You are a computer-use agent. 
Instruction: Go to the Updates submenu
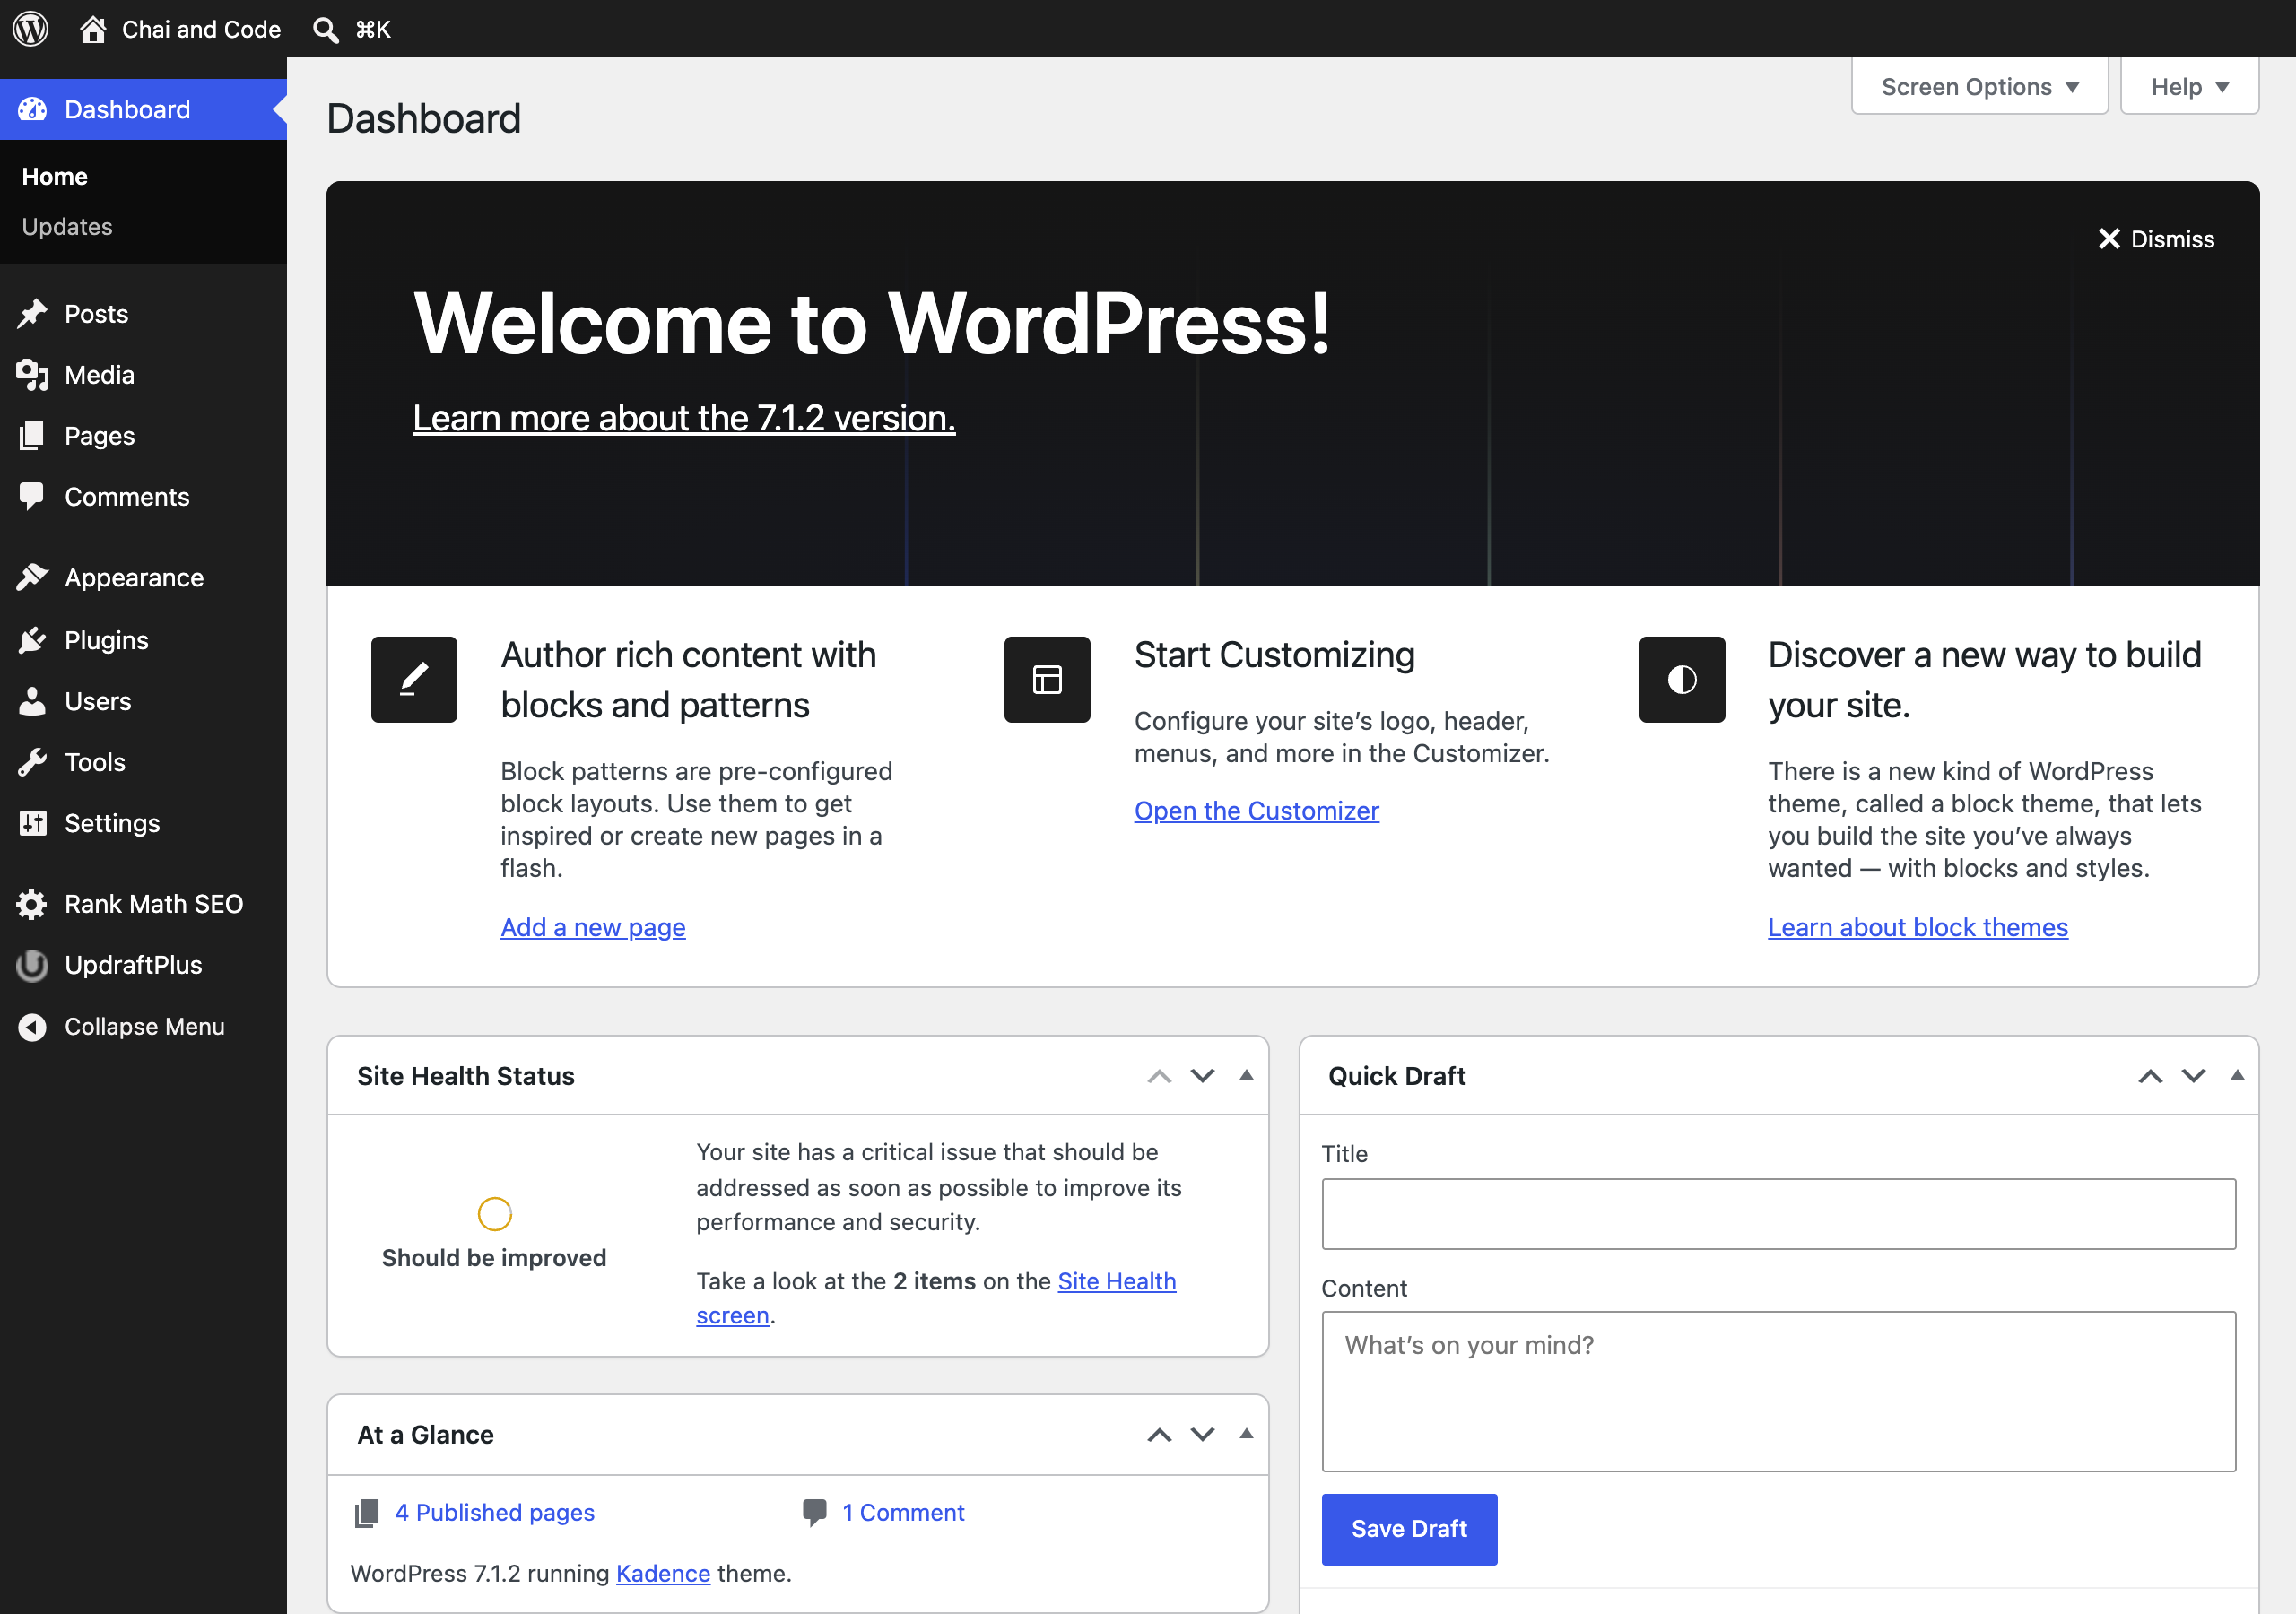(67, 227)
